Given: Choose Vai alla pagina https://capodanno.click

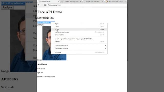Looking at the screenshot, I should [x=79, y=39].
